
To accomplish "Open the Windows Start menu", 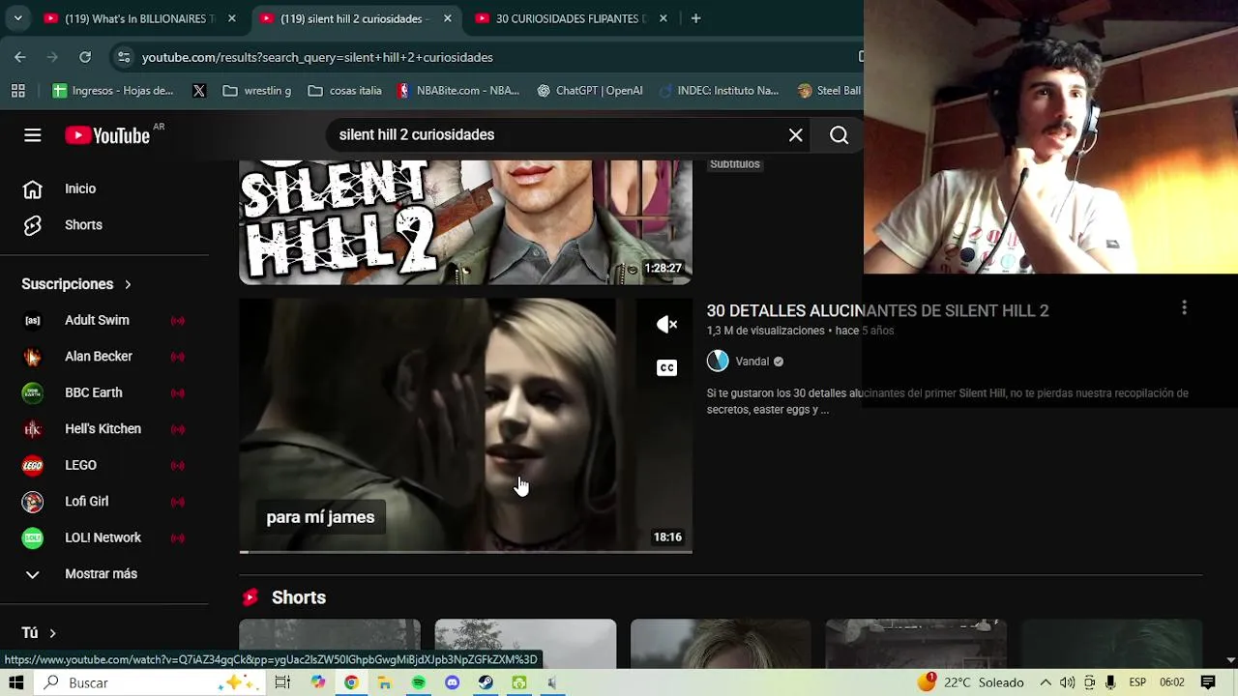I will 16,682.
